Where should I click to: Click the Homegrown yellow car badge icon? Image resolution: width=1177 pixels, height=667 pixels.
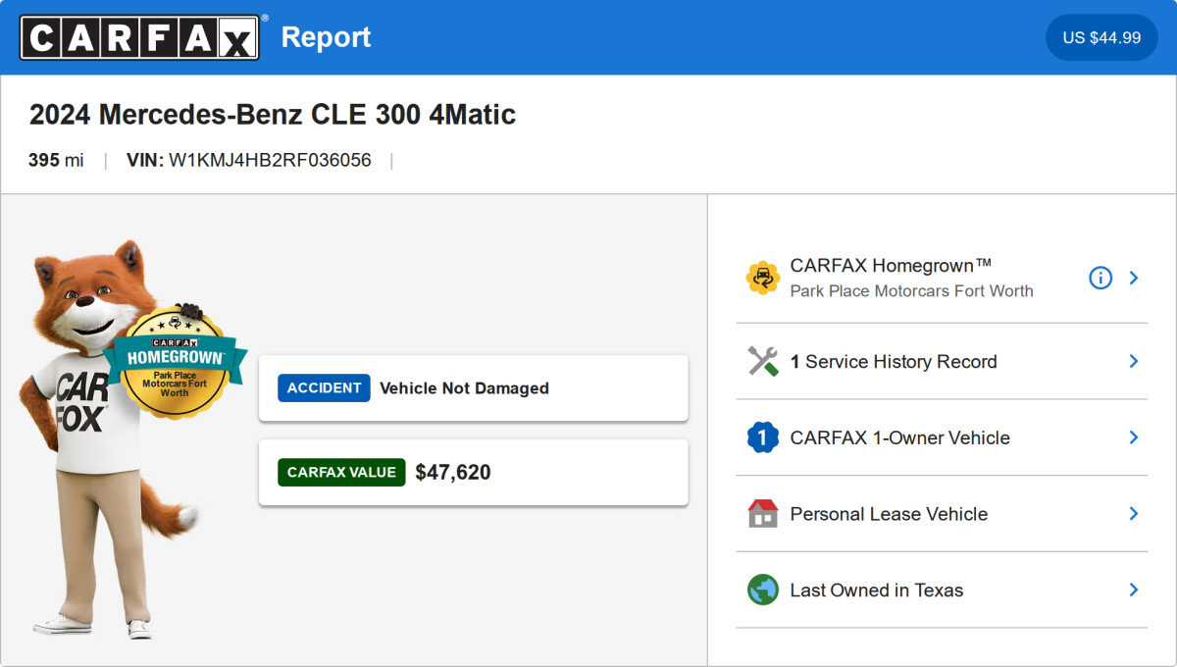click(x=762, y=278)
